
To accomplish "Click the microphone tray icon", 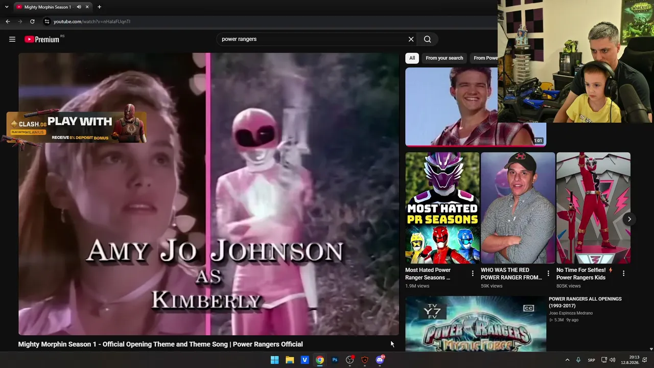I will 578,360.
